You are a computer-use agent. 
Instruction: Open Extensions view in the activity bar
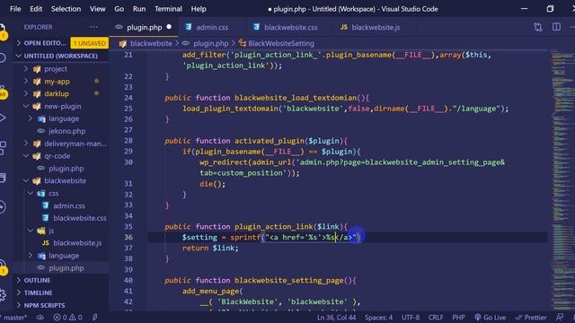(x=3, y=148)
